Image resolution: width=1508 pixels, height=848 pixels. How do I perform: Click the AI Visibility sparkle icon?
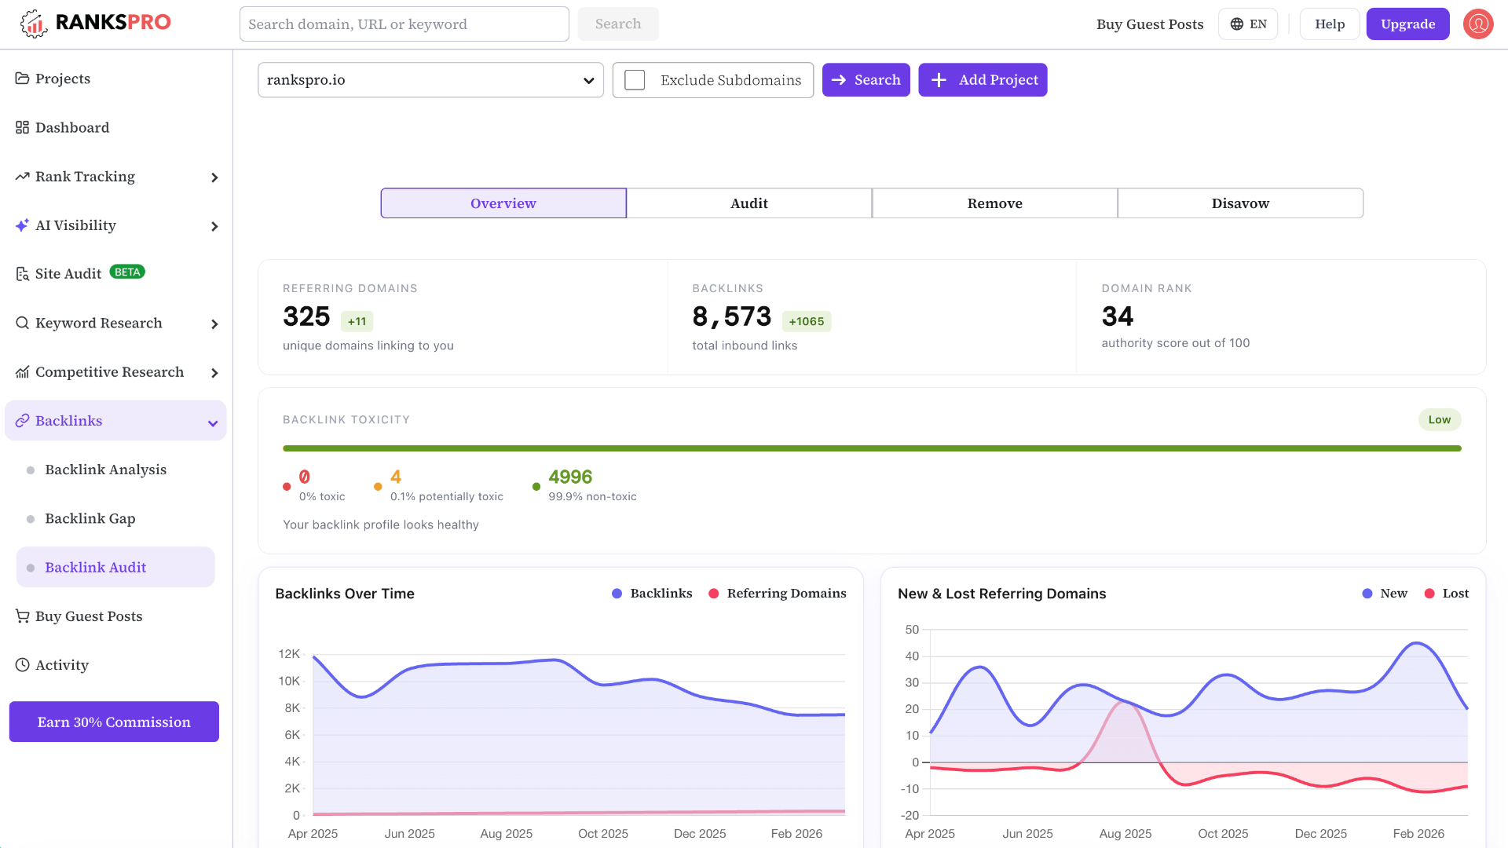[22, 225]
